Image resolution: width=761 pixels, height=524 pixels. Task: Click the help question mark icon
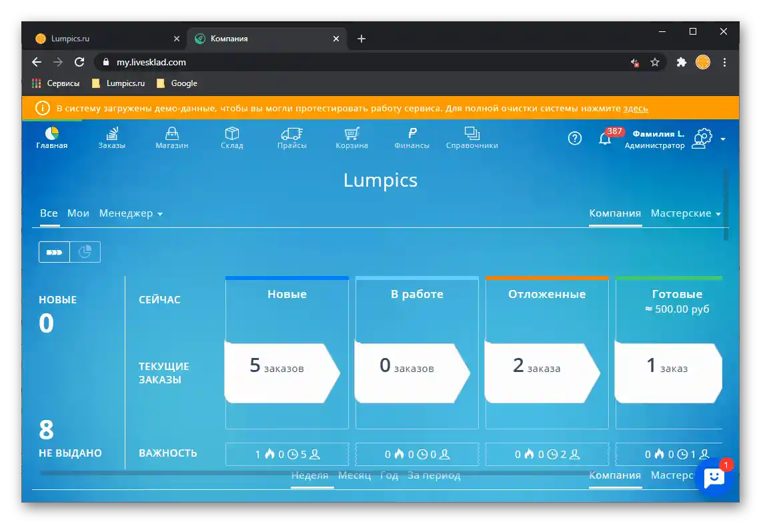point(575,138)
